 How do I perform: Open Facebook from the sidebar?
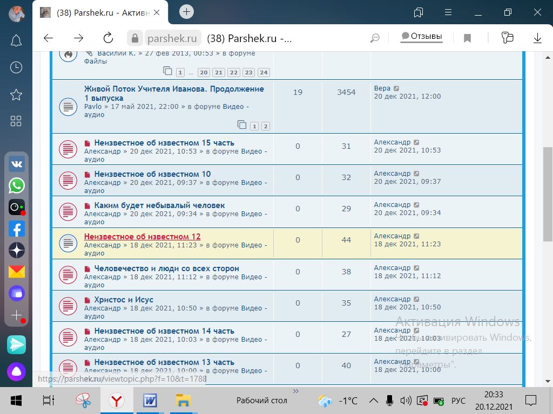tap(16, 229)
